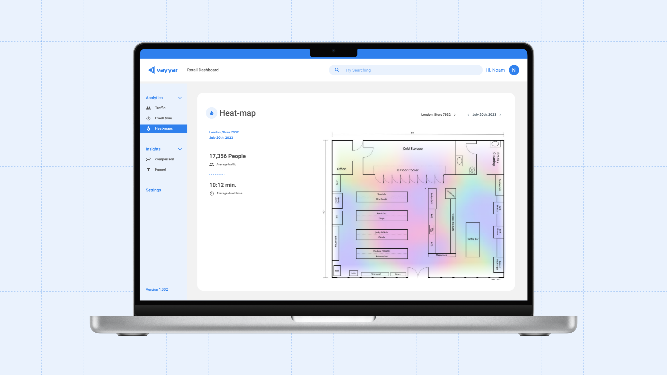
Task: Go to next date with right chevron
Action: (x=500, y=115)
